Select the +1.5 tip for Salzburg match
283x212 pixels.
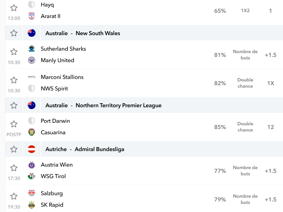(270, 200)
